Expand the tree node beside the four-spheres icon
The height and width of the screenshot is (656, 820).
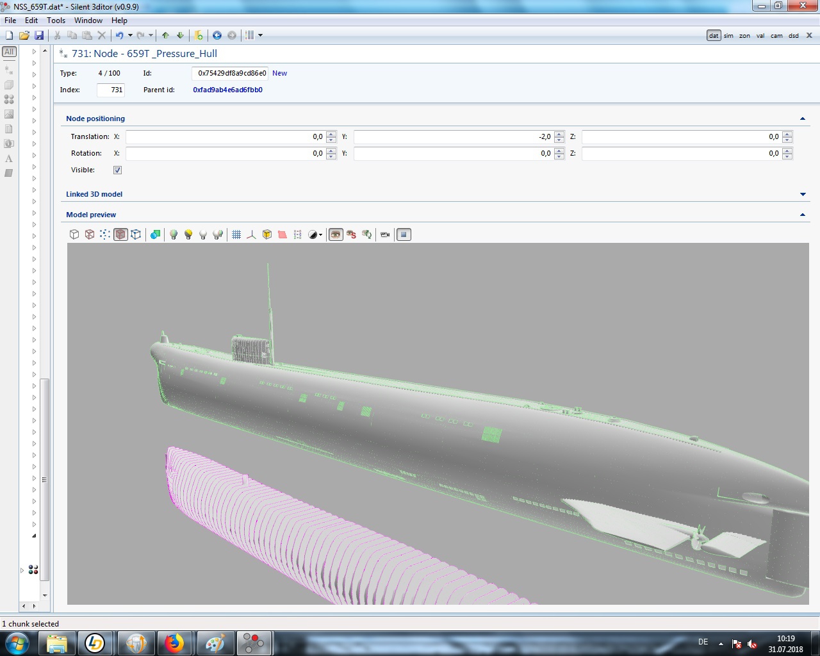tap(22, 570)
